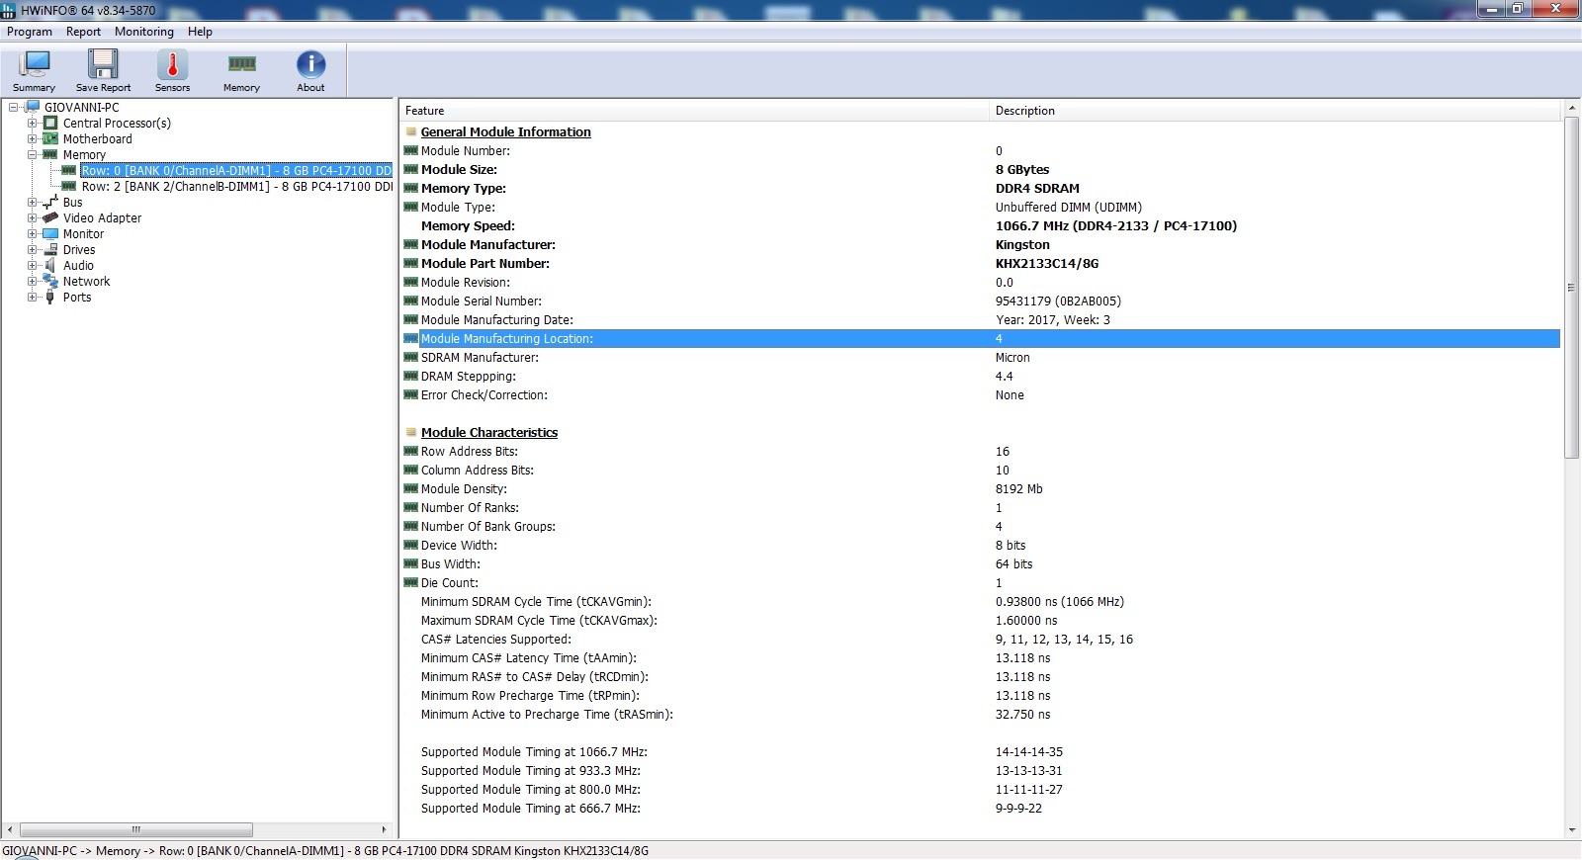Click the Network icon in tree
The height and width of the screenshot is (860, 1582).
point(50,281)
